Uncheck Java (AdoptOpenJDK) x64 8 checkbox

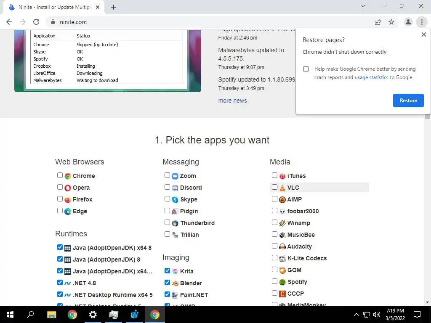coord(60,247)
